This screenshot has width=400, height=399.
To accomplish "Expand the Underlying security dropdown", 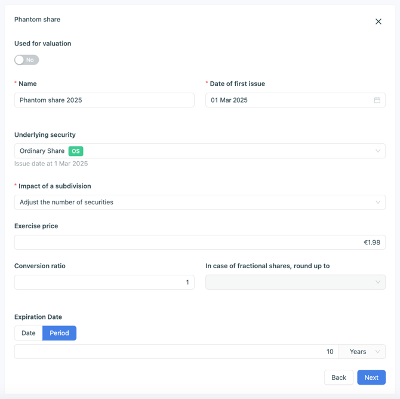I will coord(199,151).
